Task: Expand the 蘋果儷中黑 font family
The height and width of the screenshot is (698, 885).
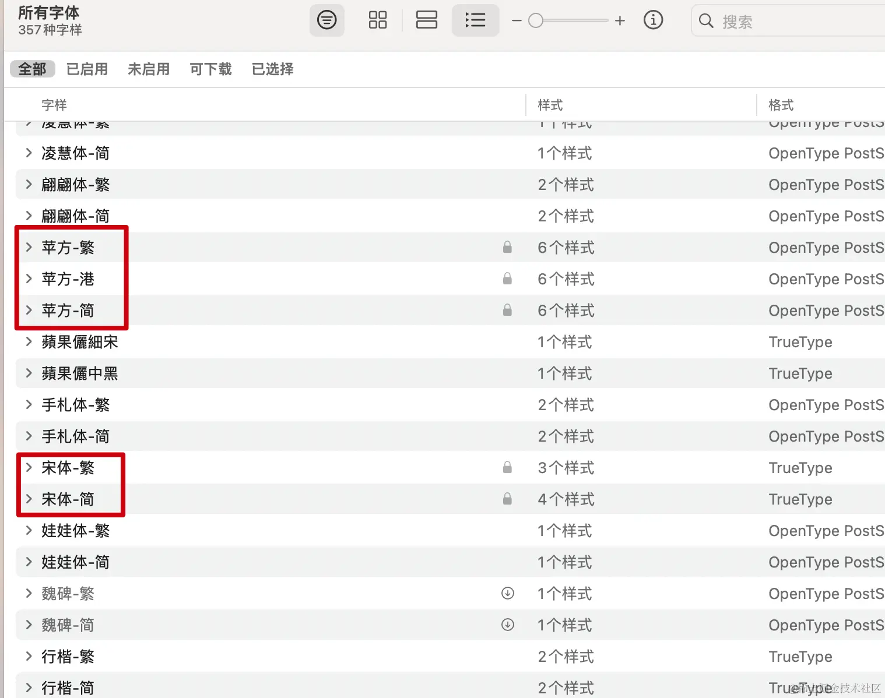Action: tap(29, 373)
